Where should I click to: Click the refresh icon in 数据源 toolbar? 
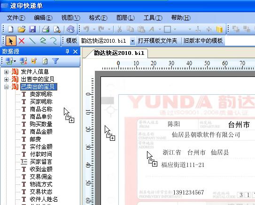click(45, 61)
